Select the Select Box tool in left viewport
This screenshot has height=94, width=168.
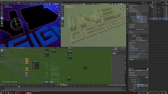point(2,7)
